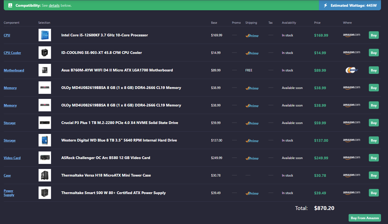This screenshot has width=388, height=224.
Task: Click the Amazon logo in the Intel Core i5 row
Action: 352,35
